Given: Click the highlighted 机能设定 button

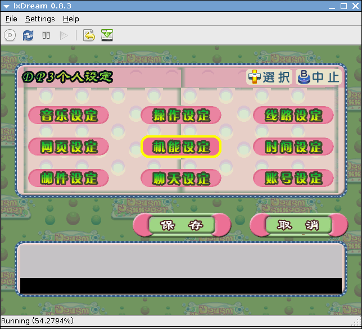Looking at the screenshot, I should click(181, 147).
